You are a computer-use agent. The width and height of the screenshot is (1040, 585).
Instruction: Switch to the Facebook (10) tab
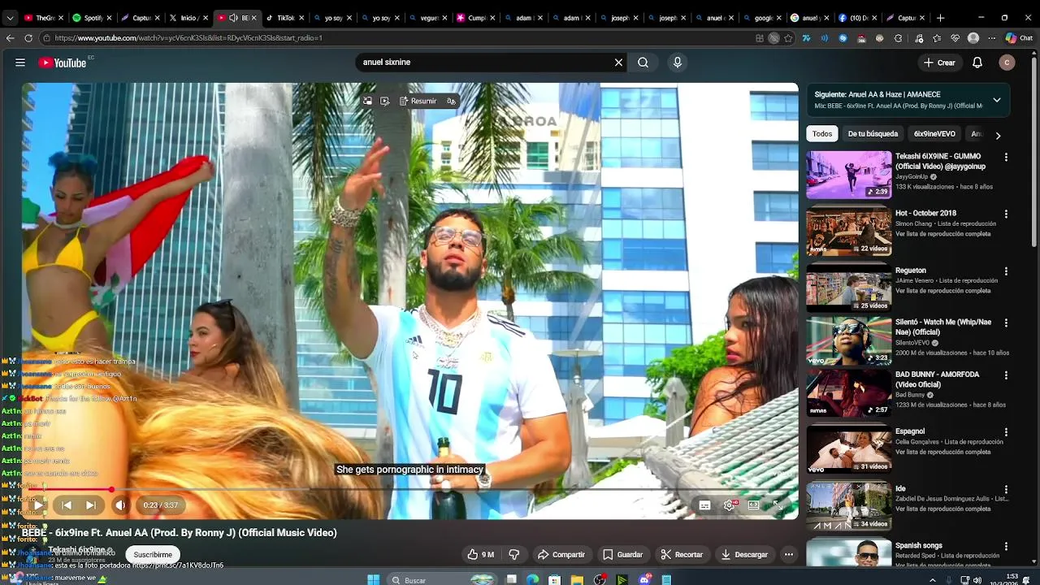(x=857, y=18)
